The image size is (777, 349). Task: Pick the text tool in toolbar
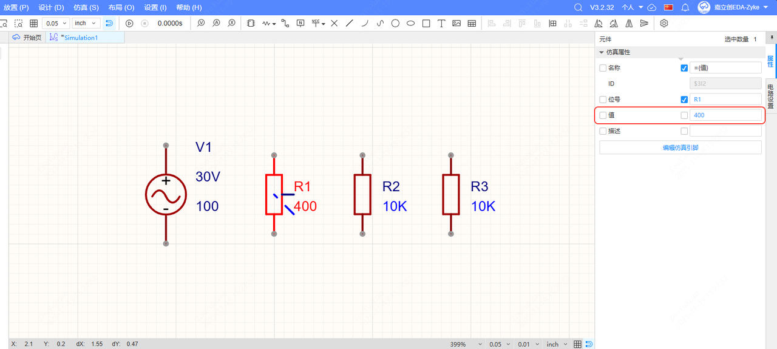[x=441, y=24]
